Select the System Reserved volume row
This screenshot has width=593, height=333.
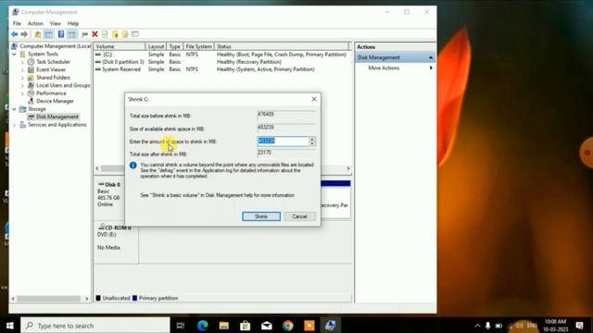coord(221,69)
